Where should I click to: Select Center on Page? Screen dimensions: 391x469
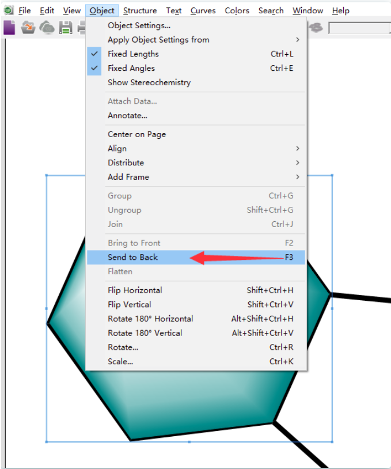point(196,134)
